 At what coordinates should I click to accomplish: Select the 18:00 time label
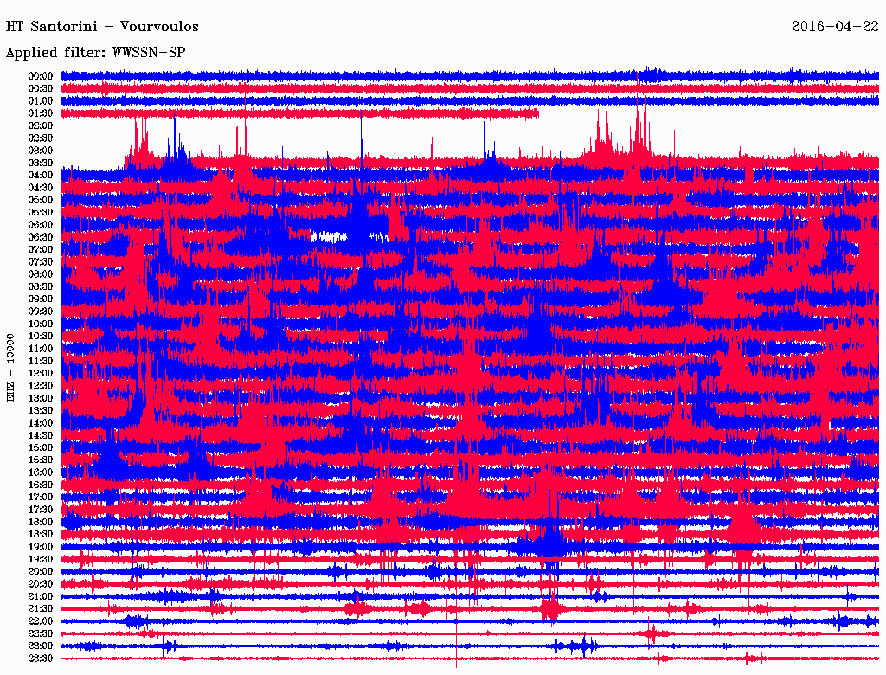pos(41,523)
